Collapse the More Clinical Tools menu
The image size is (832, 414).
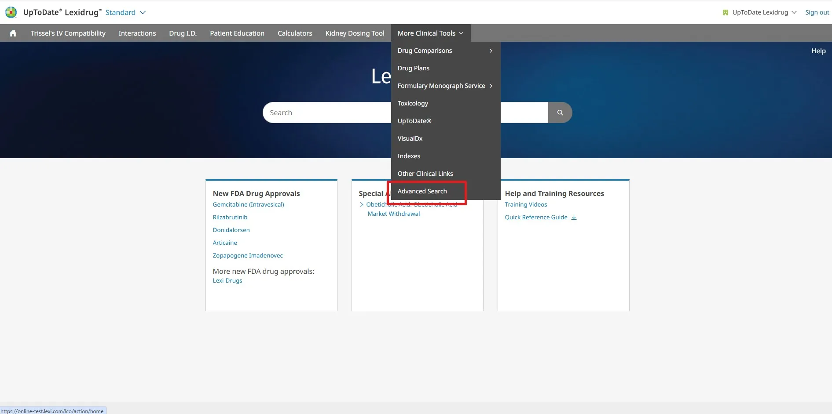(x=430, y=33)
